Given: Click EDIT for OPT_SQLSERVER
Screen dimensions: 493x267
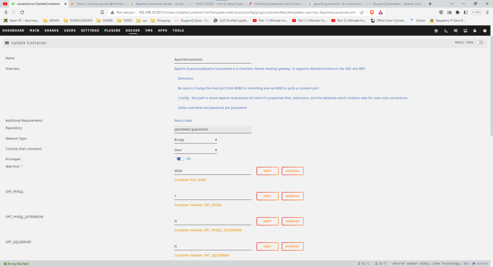Looking at the screenshot, I should pos(267,246).
